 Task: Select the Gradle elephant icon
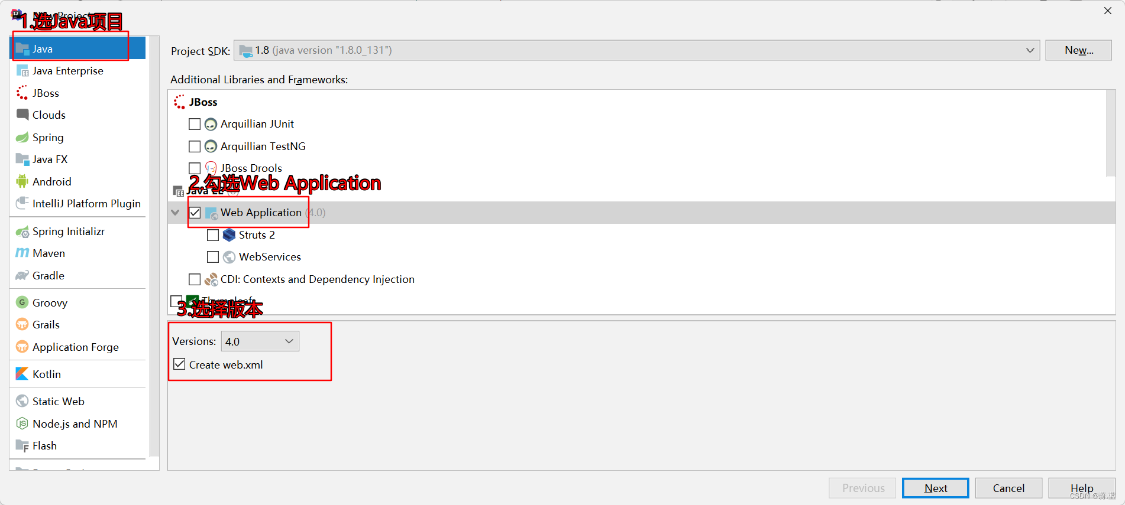(22, 275)
